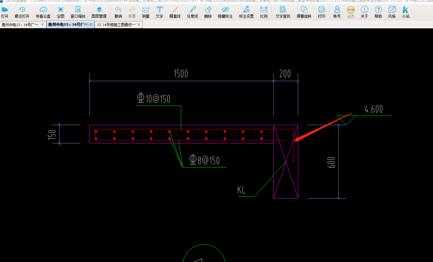The image size is (433, 262).
Task: Click the KL beam label
Action: [x=241, y=190]
